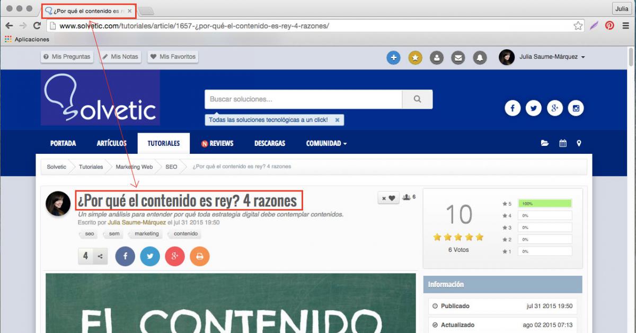Viewport: 636px width, 333px height.
Task: Open the Pinterest extension icon
Action: (x=610, y=25)
